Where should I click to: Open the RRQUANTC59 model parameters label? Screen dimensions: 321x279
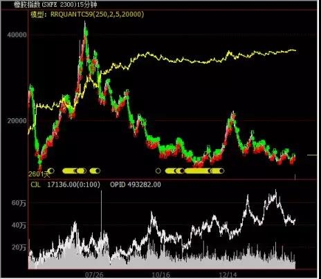(87, 15)
